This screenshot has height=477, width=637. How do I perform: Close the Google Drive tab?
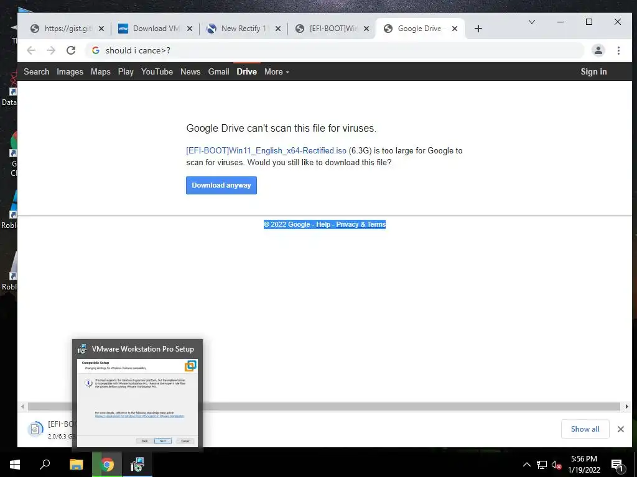click(x=455, y=29)
